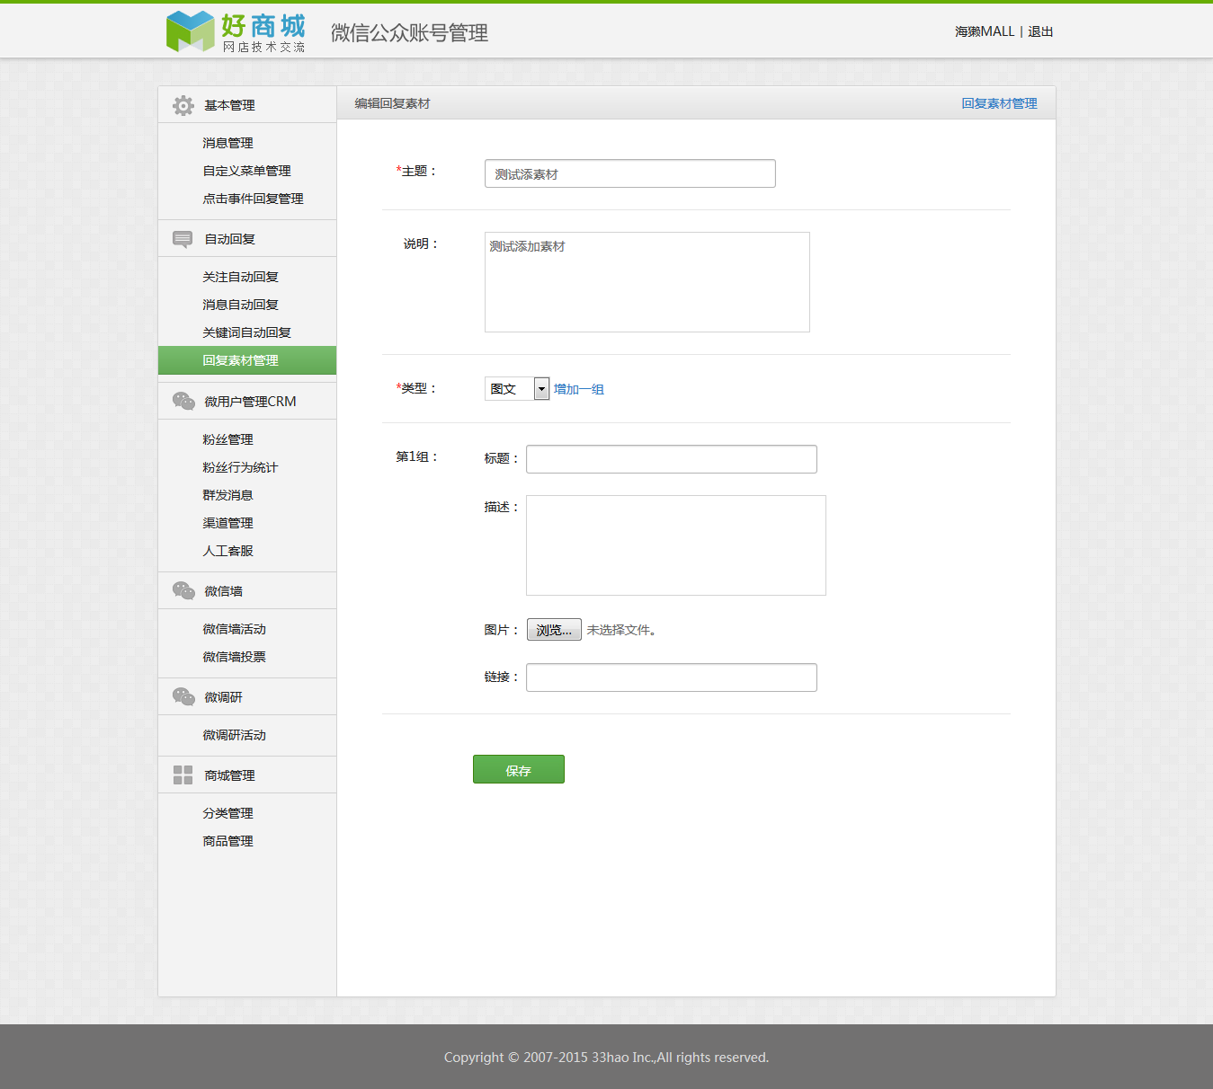Click the WeChat icon beside 微调研

tap(183, 696)
